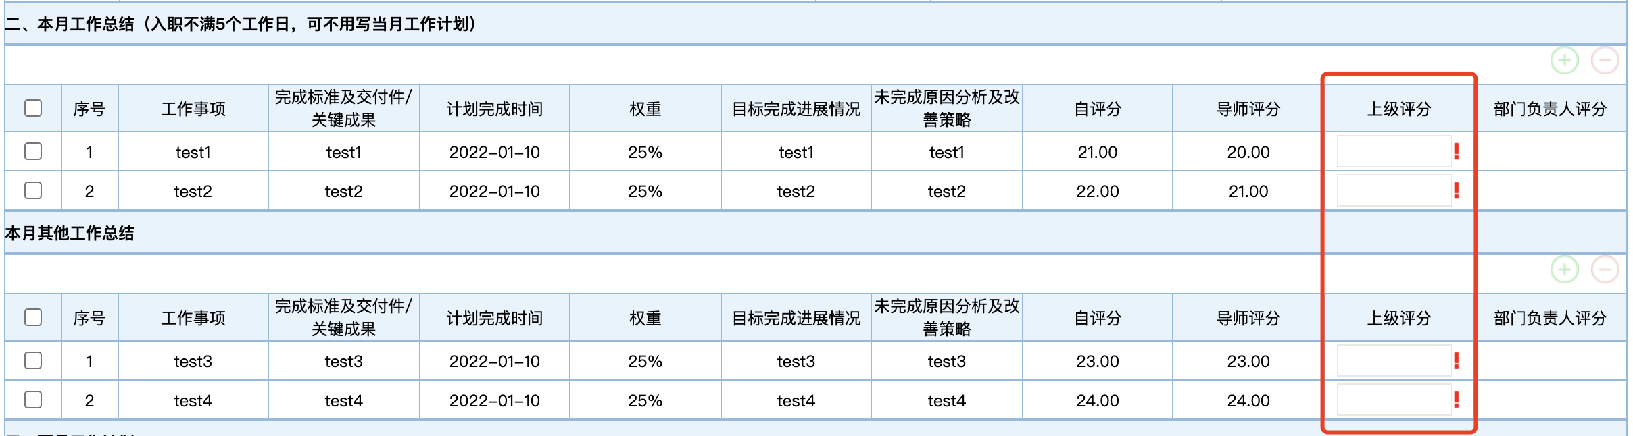Remove a row from 本月其他工作总结 table
The image size is (1633, 436).
(x=1605, y=270)
